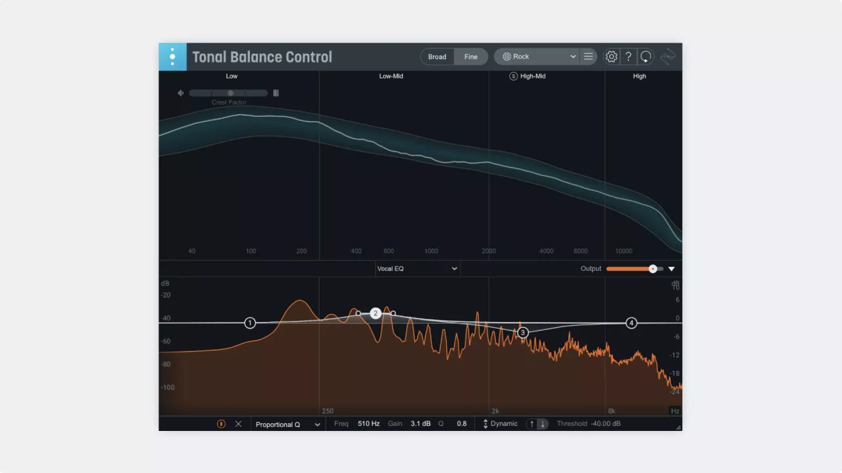This screenshot has height=473, width=842.
Task: Open the hamburger preset menu icon
Action: [x=588, y=56]
